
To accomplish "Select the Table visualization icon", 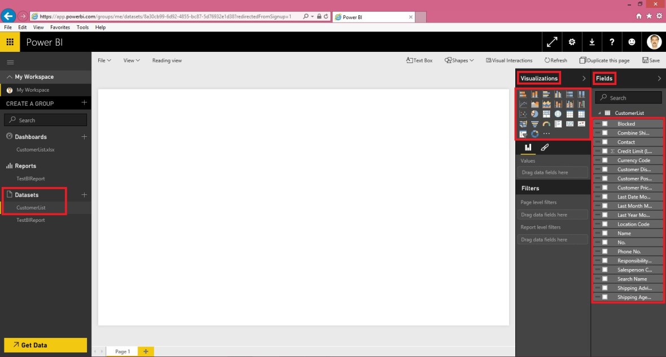I will [570, 114].
